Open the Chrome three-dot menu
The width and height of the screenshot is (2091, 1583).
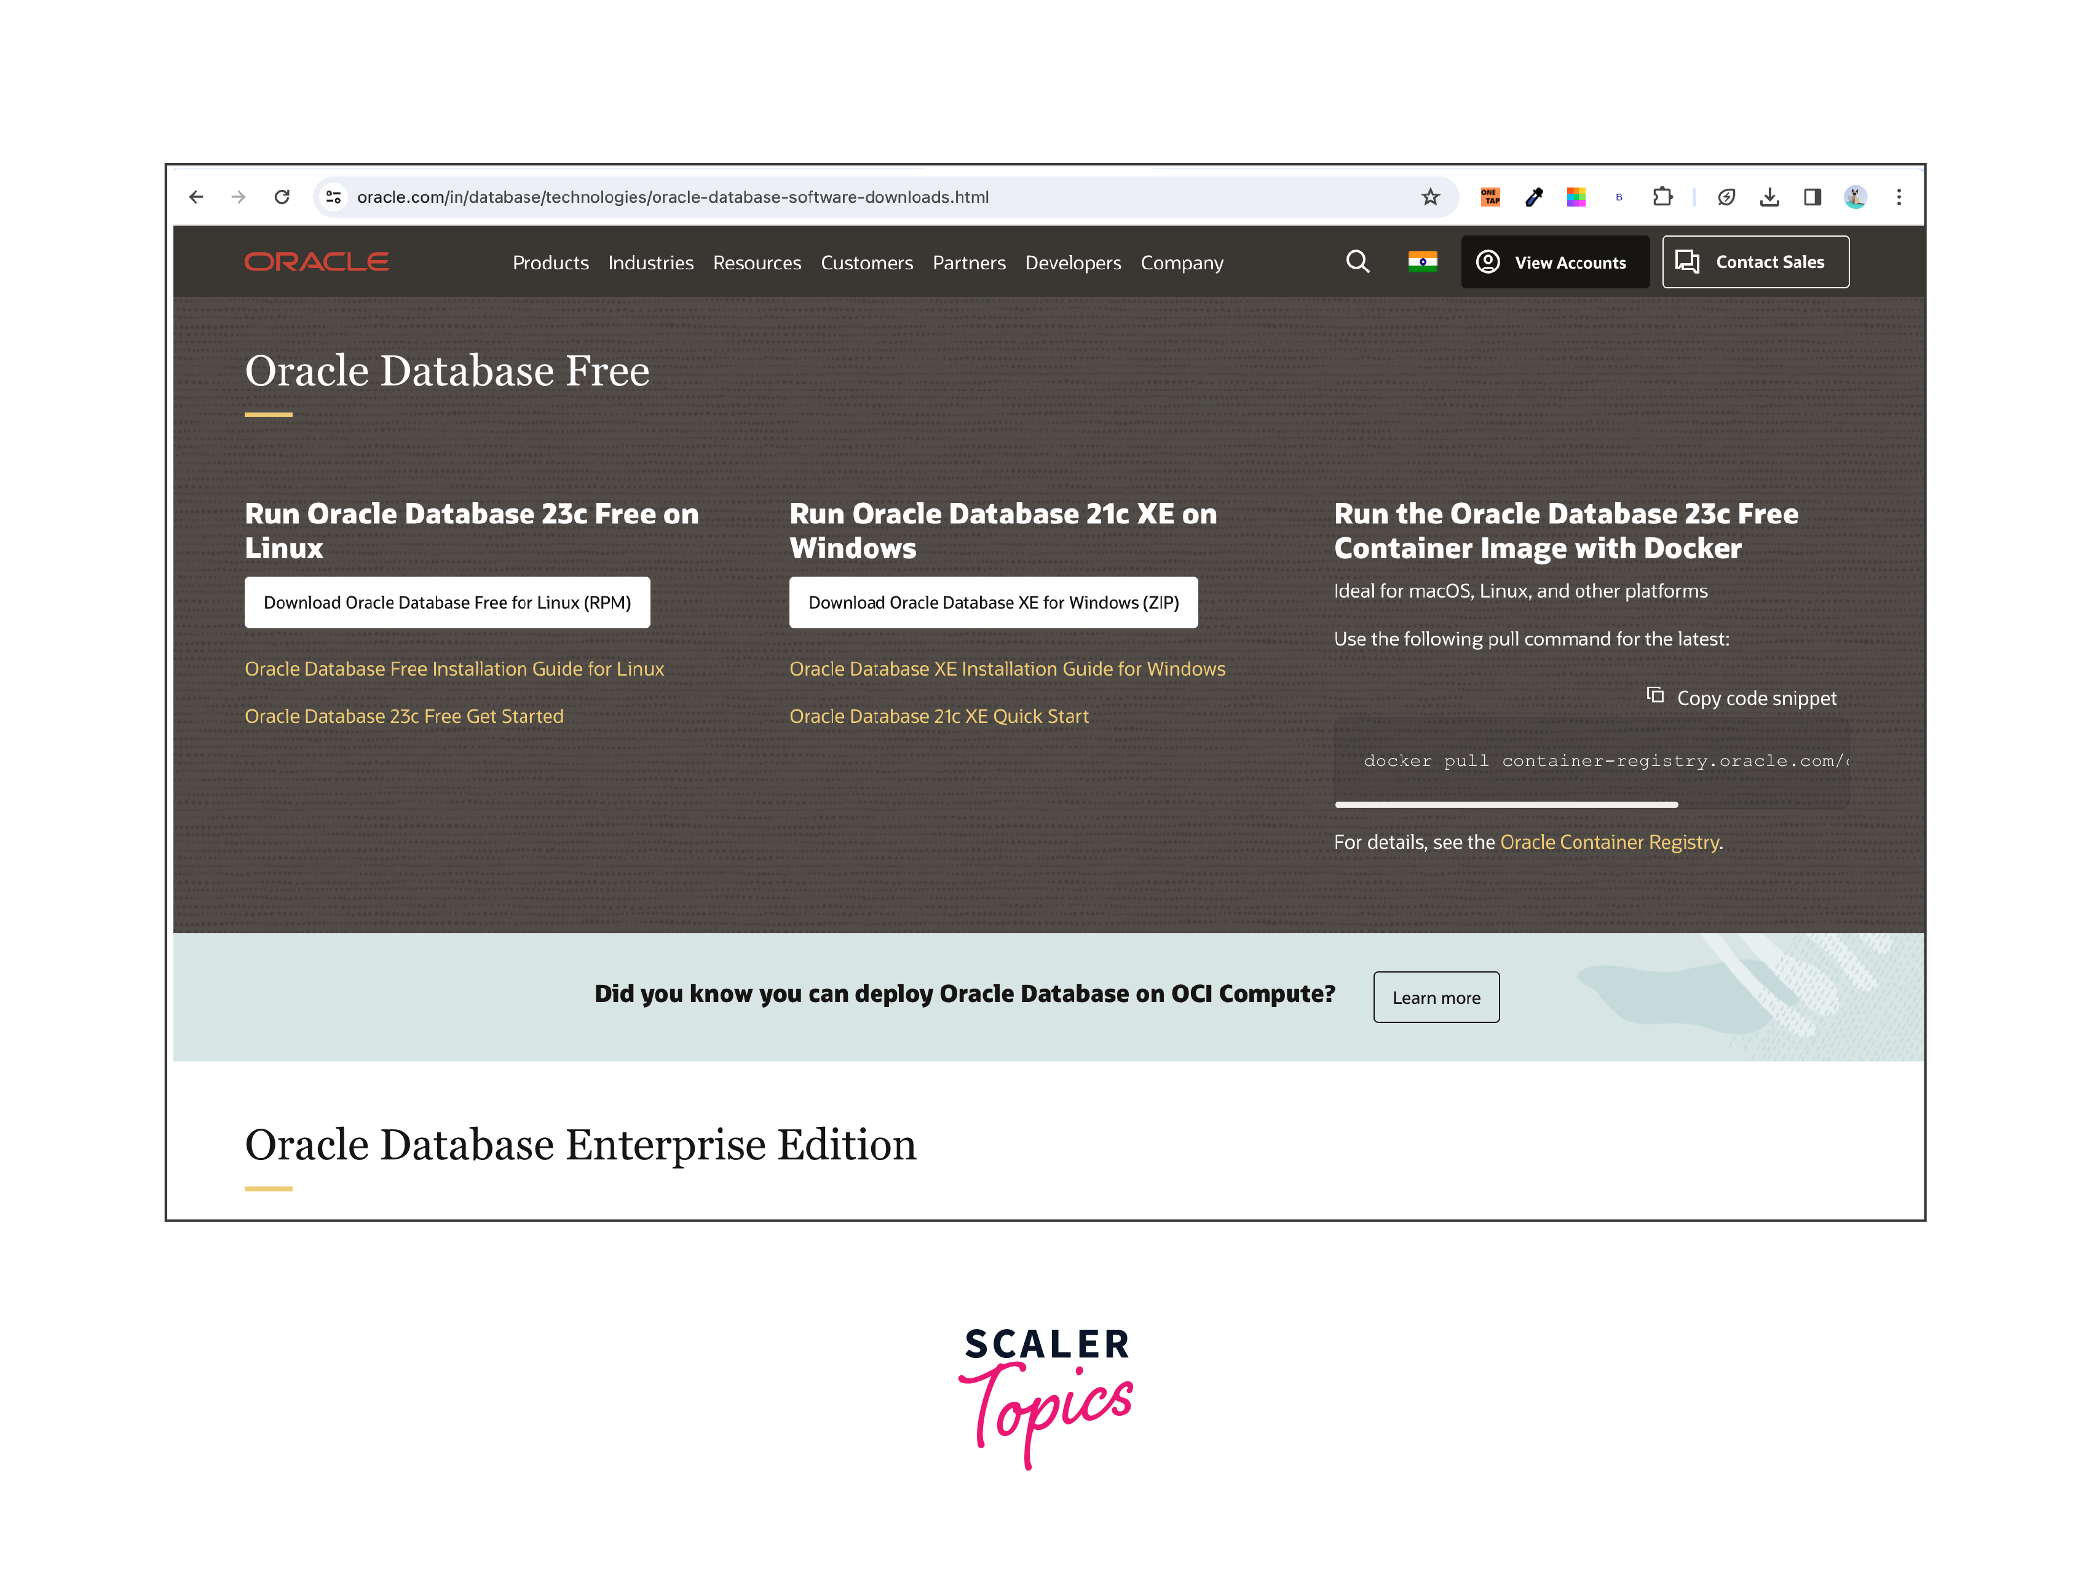(1898, 197)
